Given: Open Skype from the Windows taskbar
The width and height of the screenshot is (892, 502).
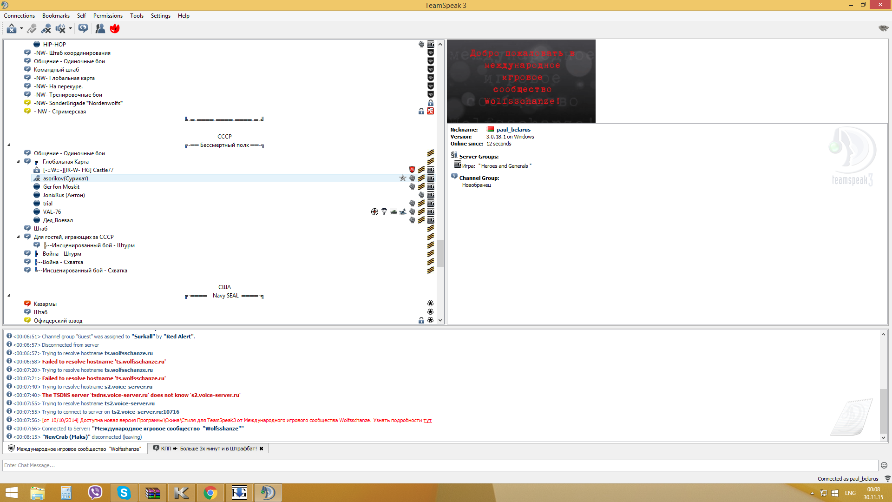Looking at the screenshot, I should coord(124,492).
